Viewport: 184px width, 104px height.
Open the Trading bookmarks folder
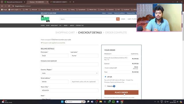(72, 10)
